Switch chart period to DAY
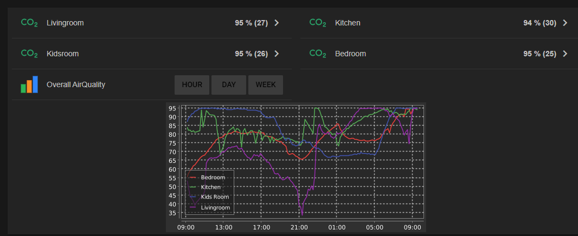Viewport: 578px width, 236px height. coord(229,85)
